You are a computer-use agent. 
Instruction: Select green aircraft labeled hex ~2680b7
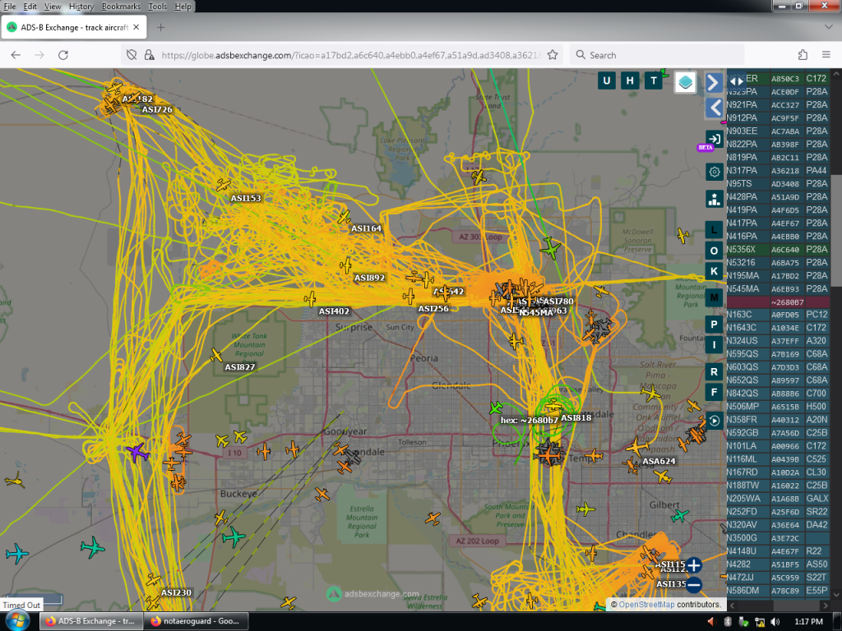click(496, 408)
